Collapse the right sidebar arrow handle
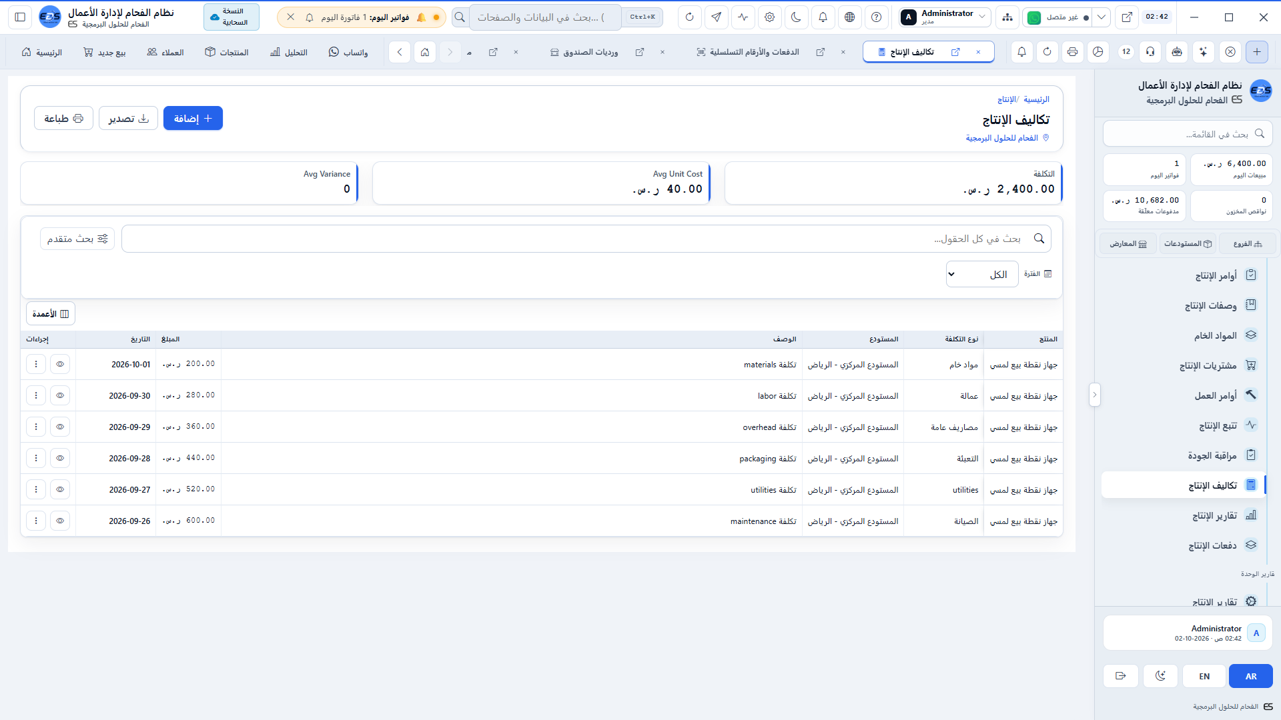The height and width of the screenshot is (720, 1281). pyautogui.click(x=1094, y=395)
